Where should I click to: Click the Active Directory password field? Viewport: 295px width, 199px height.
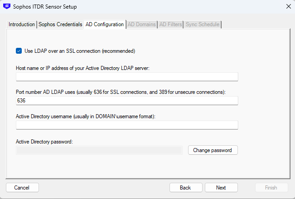click(x=99, y=150)
